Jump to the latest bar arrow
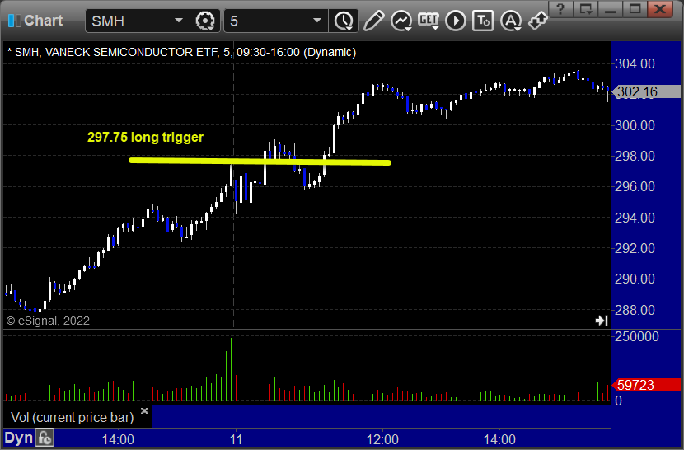This screenshot has height=450, width=684. pos(602,321)
